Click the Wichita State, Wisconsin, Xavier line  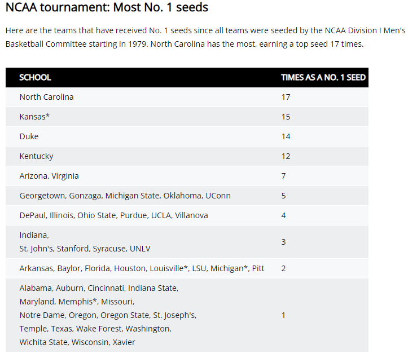pyautogui.click(x=77, y=342)
